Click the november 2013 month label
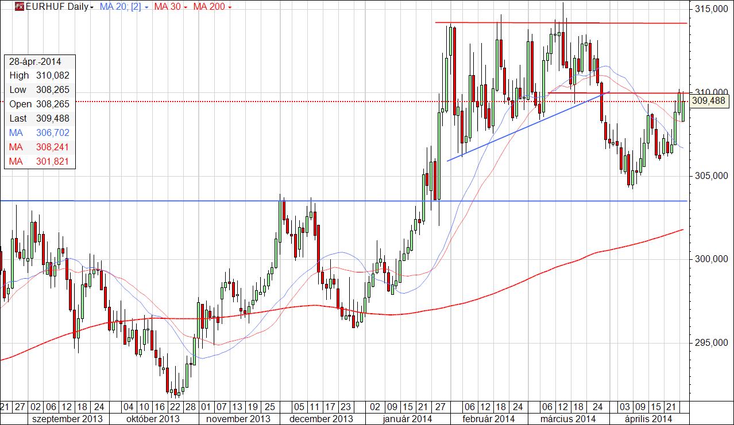The height and width of the screenshot is (425, 734). 237,418
